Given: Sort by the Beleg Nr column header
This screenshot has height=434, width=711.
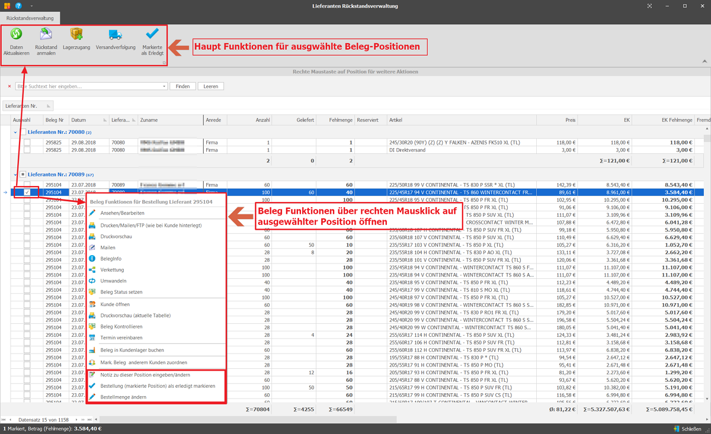Looking at the screenshot, I should coord(56,120).
